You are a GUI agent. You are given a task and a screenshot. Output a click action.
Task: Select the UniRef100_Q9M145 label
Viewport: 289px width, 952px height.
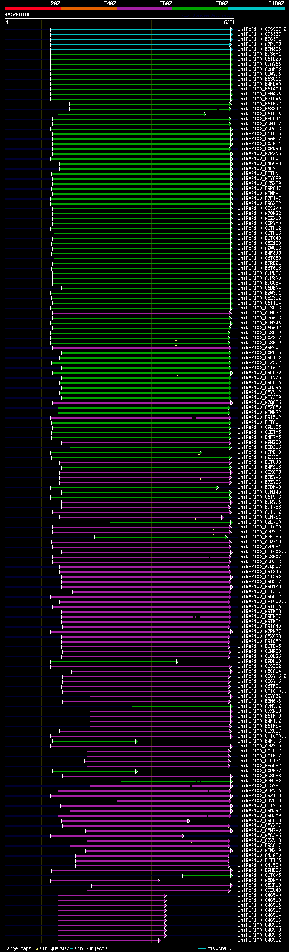(259, 492)
